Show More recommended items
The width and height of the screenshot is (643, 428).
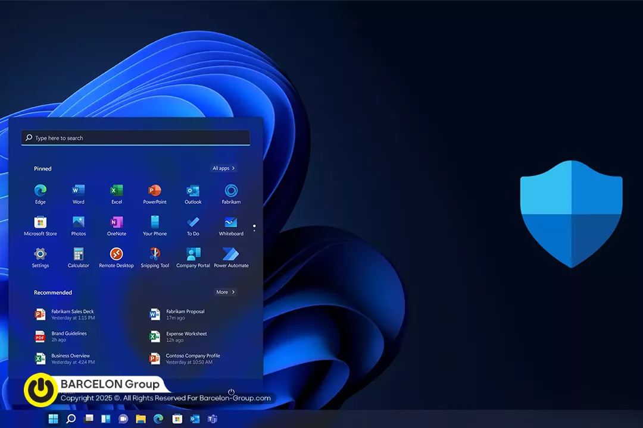click(x=225, y=292)
